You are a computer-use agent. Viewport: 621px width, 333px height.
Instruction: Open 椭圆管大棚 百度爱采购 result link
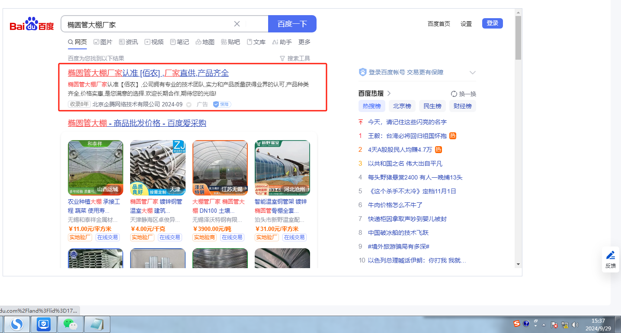pyautogui.click(x=137, y=123)
